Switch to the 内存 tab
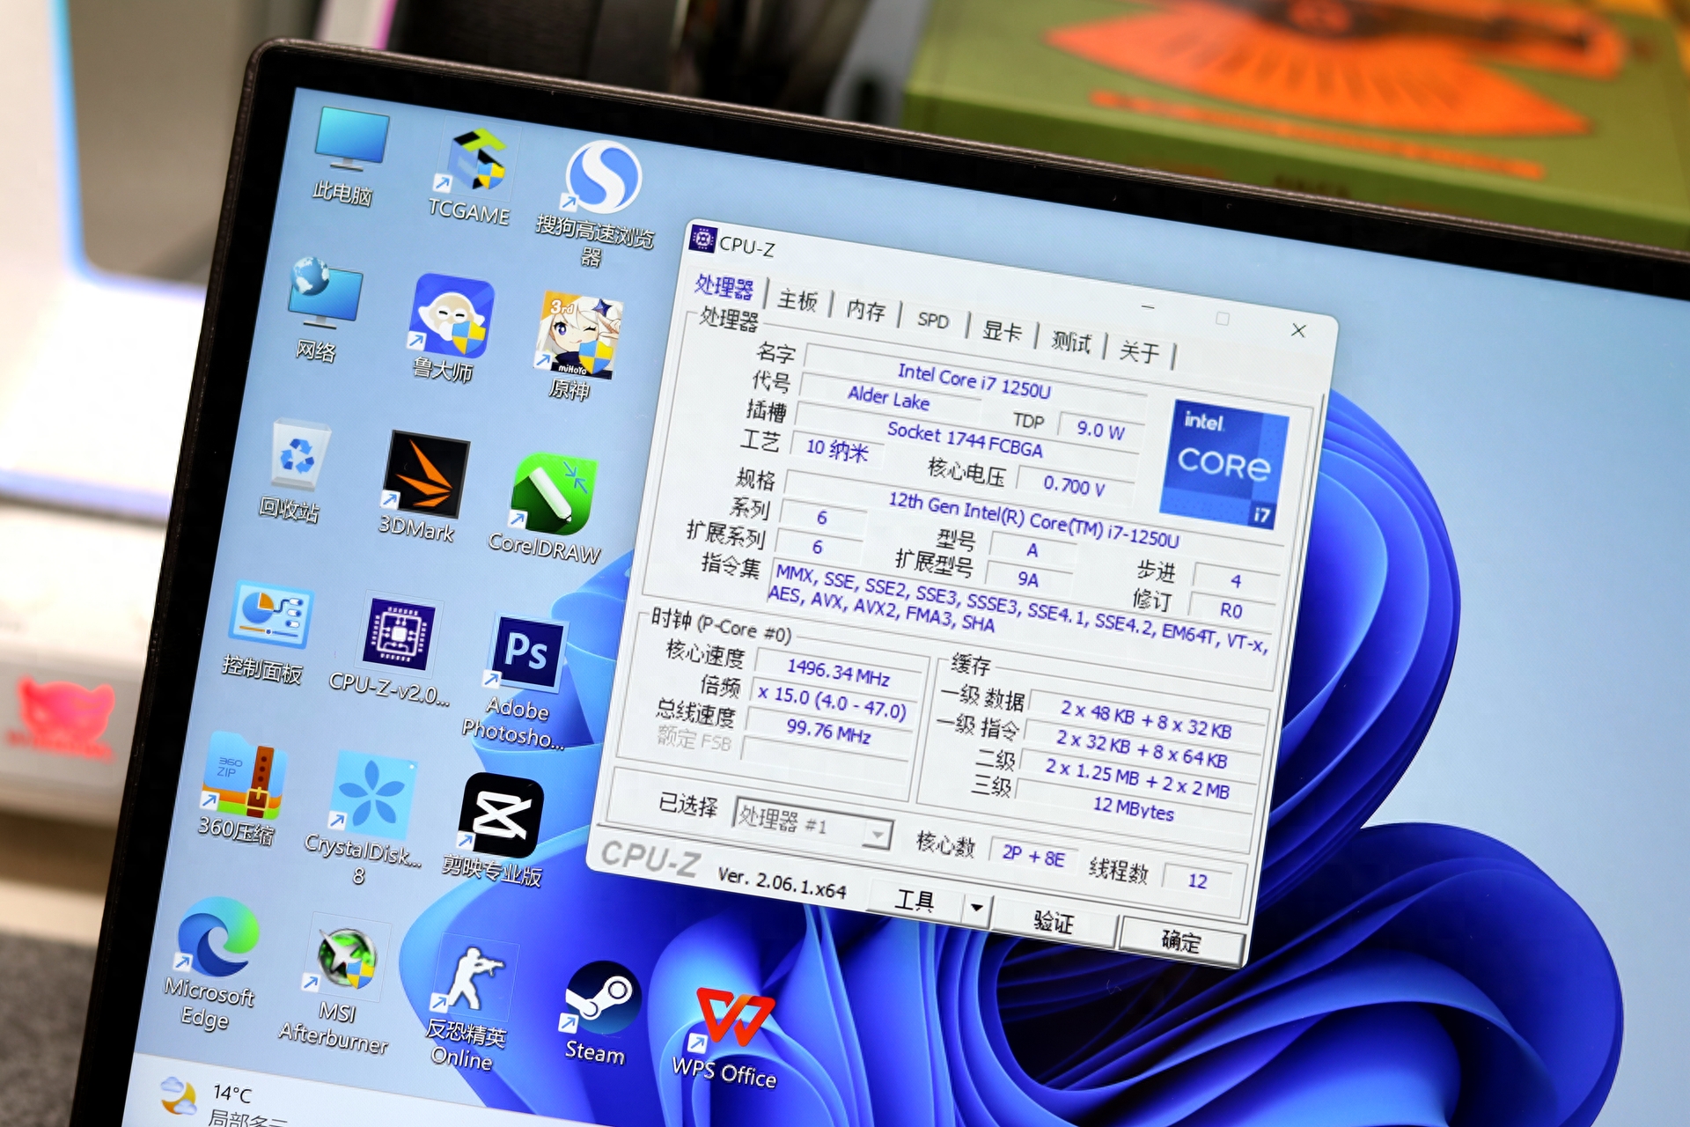Image resolution: width=1690 pixels, height=1127 pixels. click(866, 310)
